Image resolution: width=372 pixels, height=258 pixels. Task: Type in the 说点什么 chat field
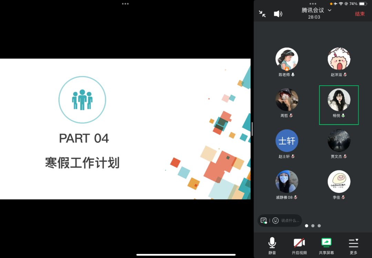[290, 221]
